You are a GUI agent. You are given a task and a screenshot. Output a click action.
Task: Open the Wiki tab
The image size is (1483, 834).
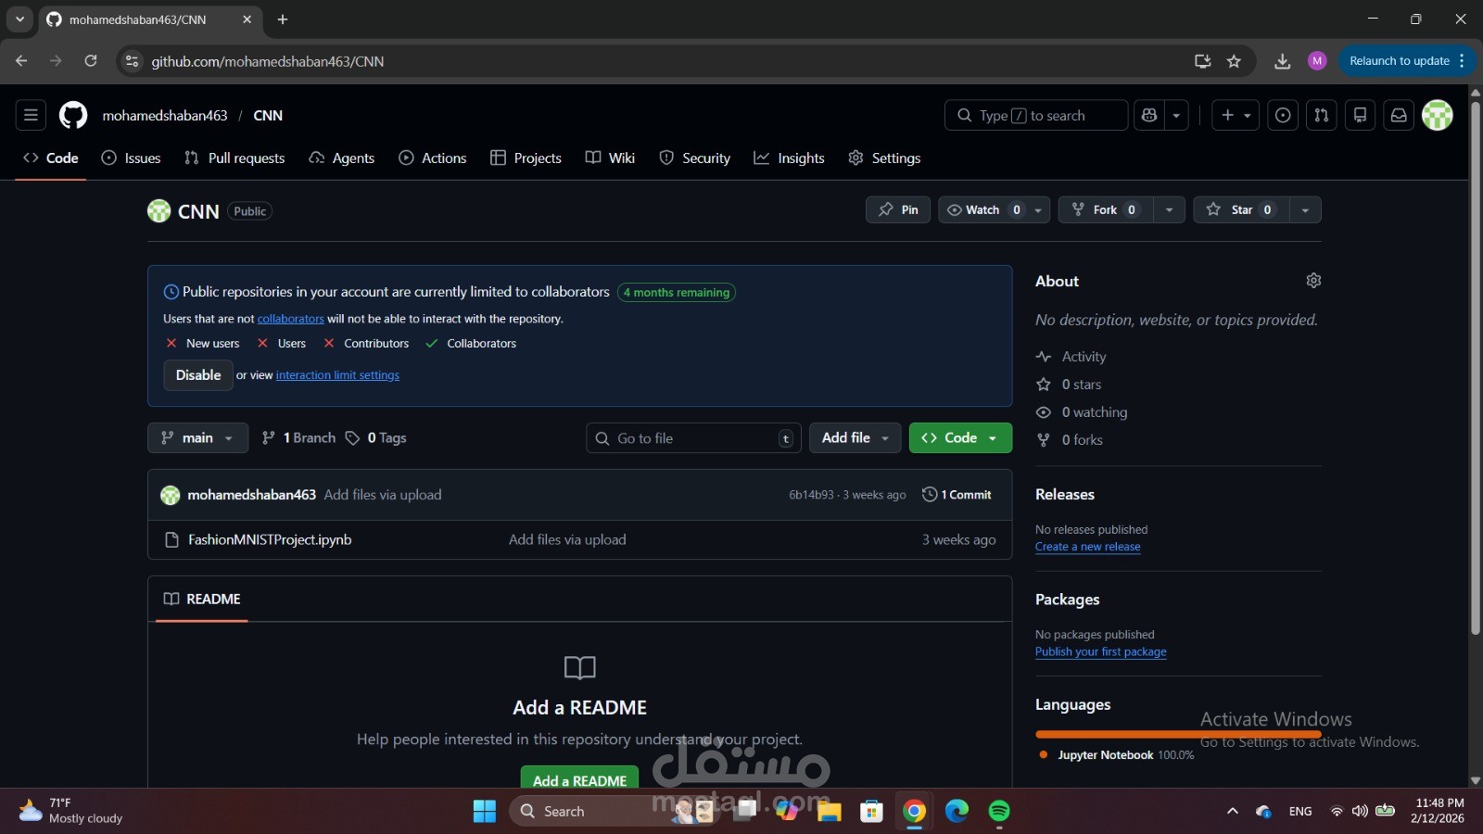coord(610,158)
